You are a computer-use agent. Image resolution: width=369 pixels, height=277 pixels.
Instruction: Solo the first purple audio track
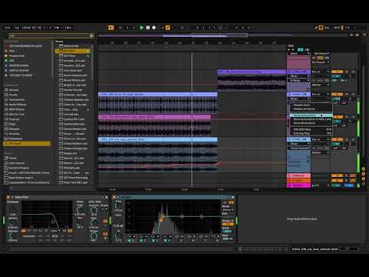(347, 72)
